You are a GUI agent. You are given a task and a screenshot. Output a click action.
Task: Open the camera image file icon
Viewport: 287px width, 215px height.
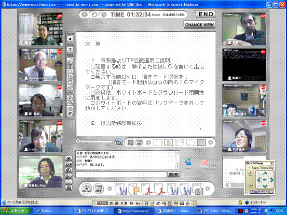point(198,190)
